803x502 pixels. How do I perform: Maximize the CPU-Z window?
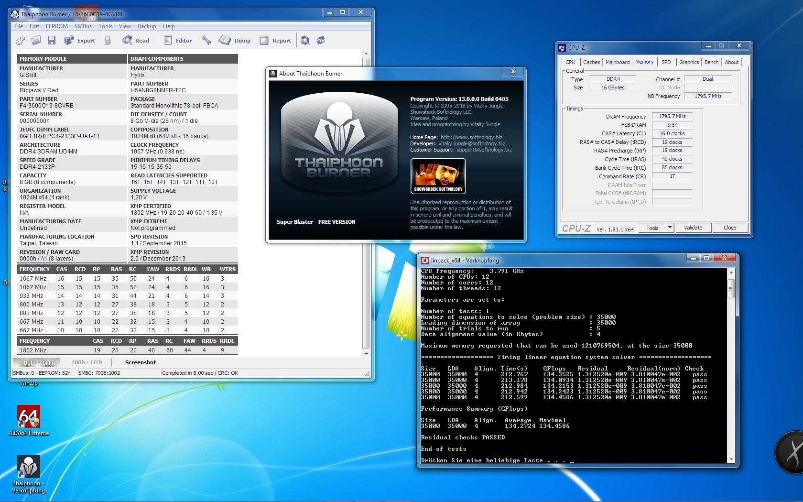(x=721, y=46)
